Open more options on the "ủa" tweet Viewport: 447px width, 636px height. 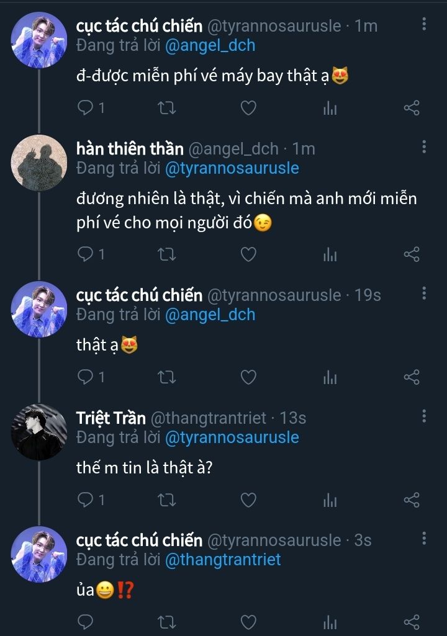click(424, 539)
